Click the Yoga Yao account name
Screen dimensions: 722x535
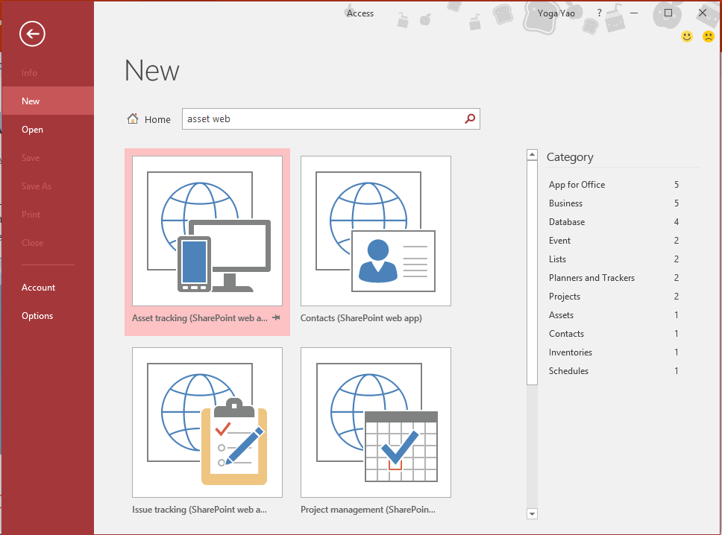coord(556,13)
